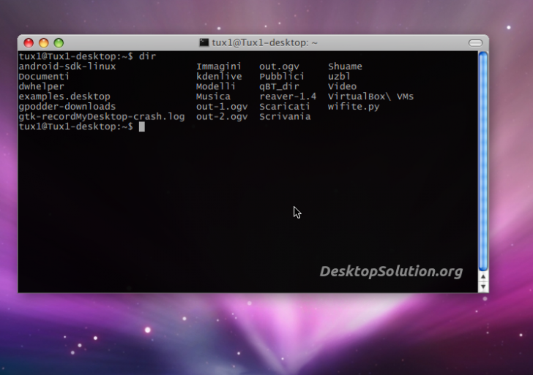Click the qBT_dir entry

point(279,86)
